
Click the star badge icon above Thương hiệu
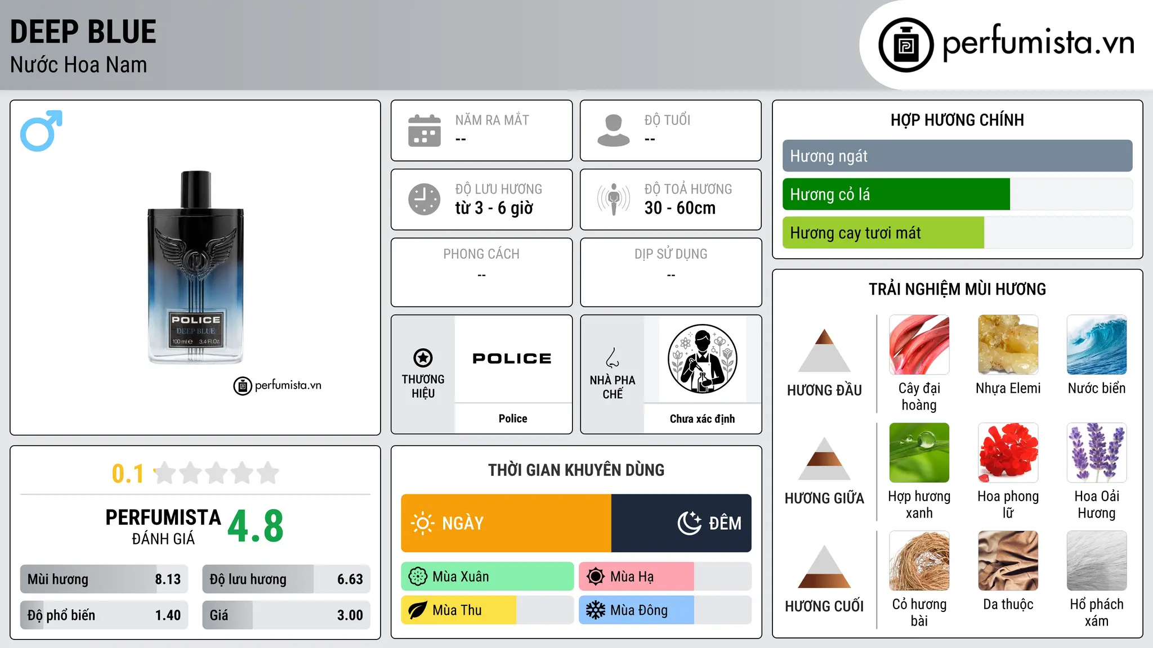coord(423,358)
